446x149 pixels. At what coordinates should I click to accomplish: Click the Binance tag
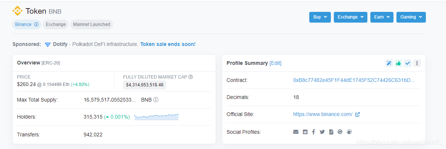click(27, 24)
